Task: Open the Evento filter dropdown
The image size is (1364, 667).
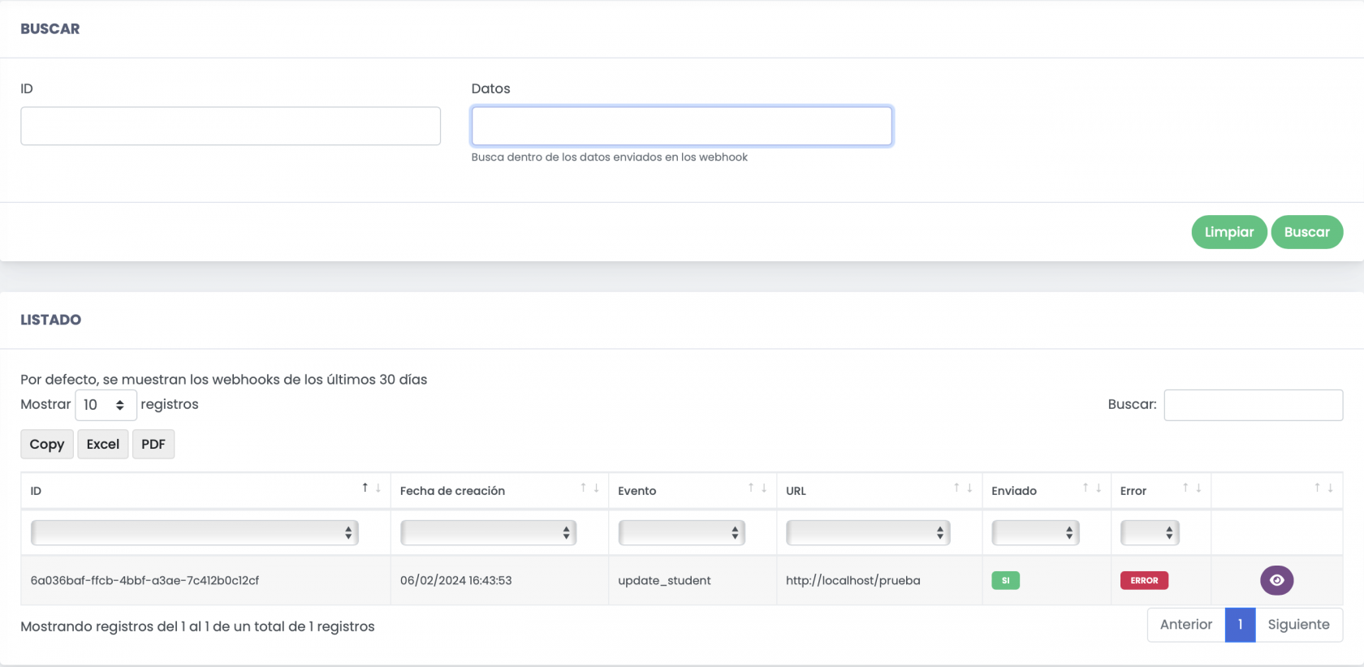Action: 681,532
